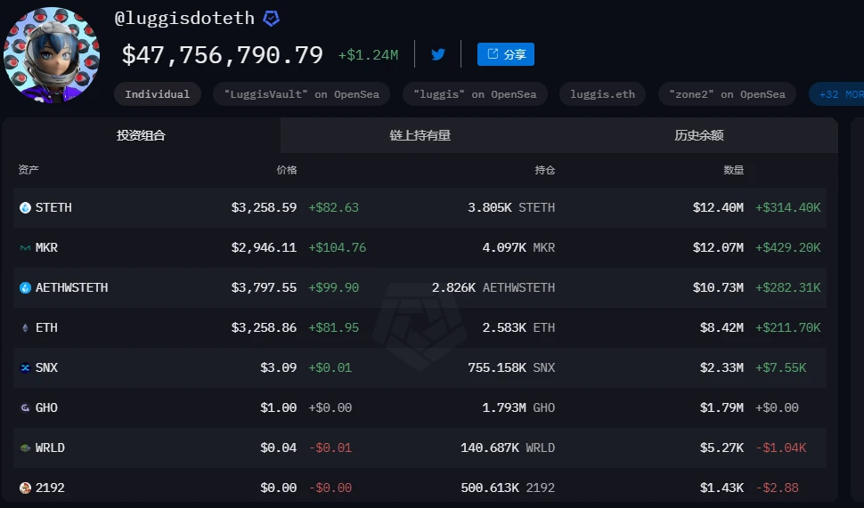Sort by the 价格 column header
Viewport: 864px width, 508px height.
pos(286,169)
